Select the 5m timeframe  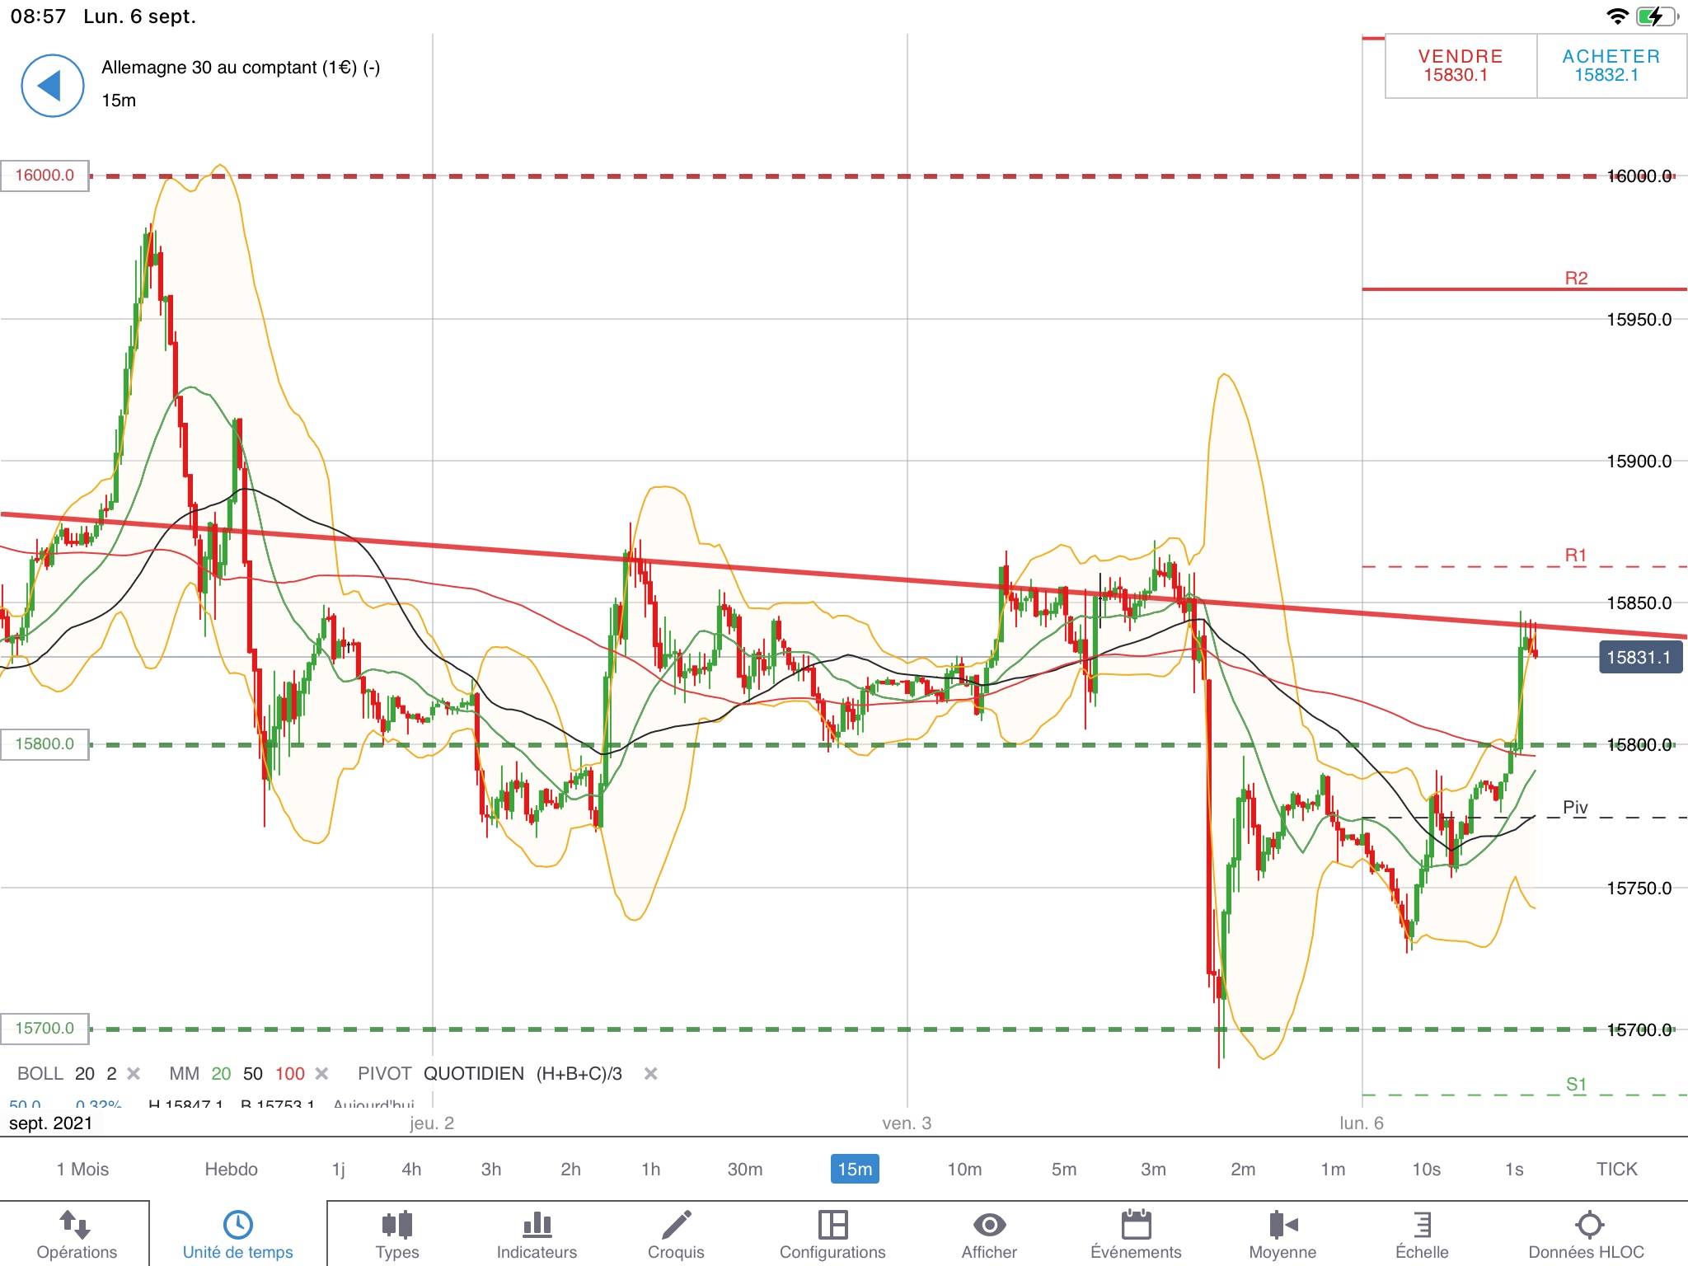1063,1170
